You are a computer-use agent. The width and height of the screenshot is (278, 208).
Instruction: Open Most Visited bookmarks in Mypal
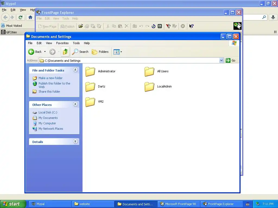point(12,26)
